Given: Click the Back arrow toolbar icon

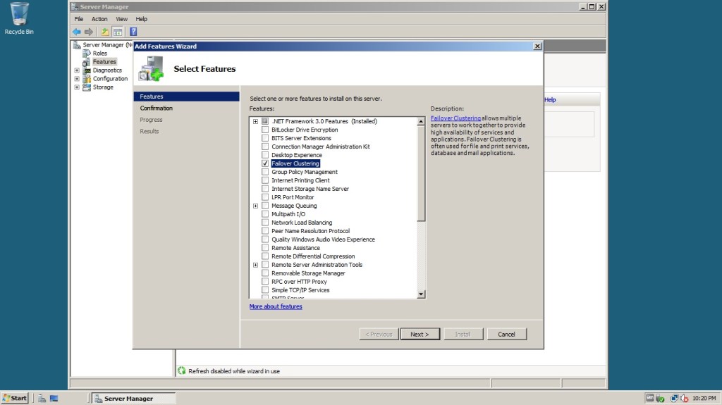Looking at the screenshot, I should (x=76, y=32).
